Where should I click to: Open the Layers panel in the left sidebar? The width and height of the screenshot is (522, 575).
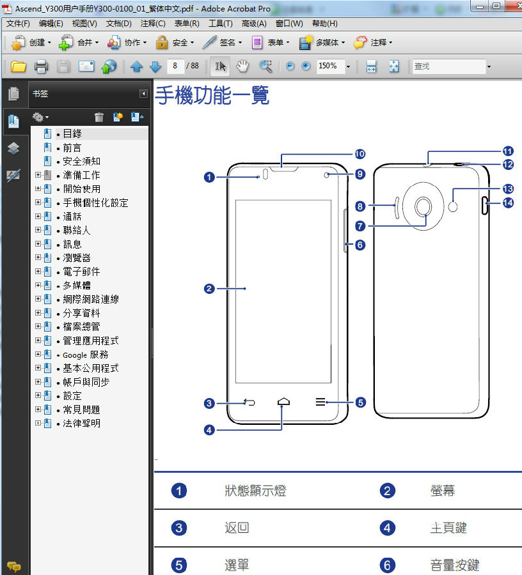coord(13,148)
